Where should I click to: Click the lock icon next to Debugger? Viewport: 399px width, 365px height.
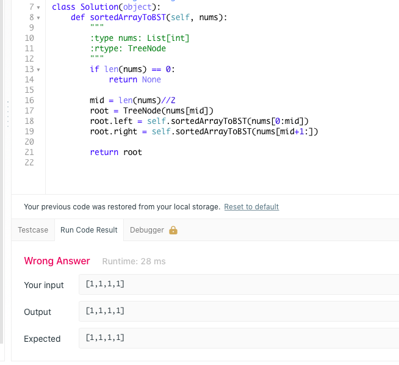tap(173, 230)
